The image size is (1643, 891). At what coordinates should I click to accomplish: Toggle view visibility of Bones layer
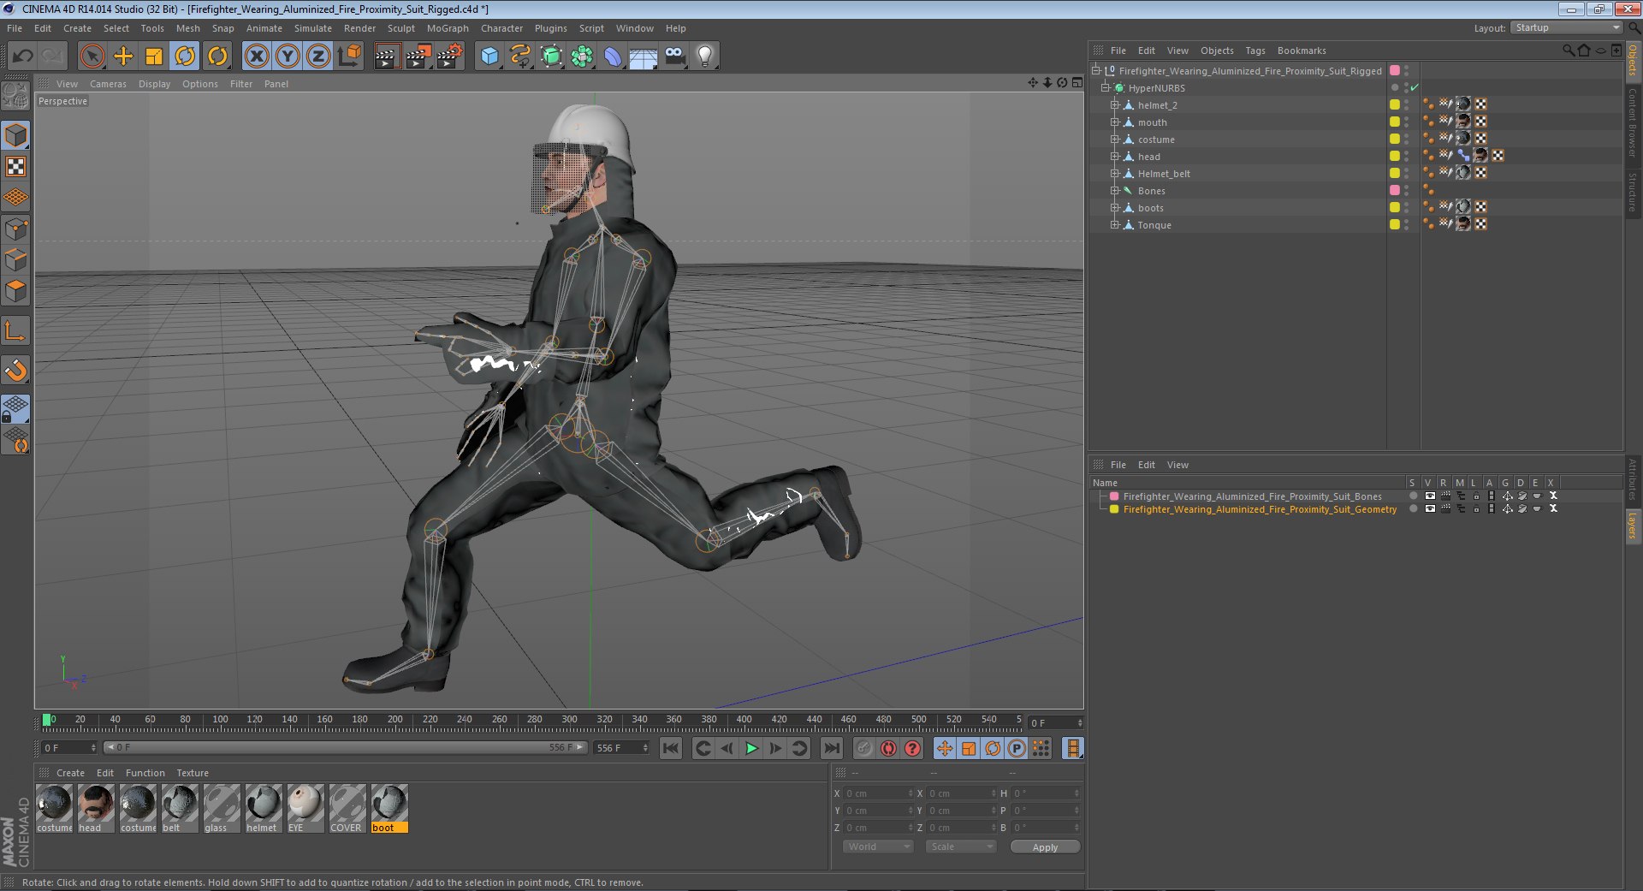point(1429,496)
